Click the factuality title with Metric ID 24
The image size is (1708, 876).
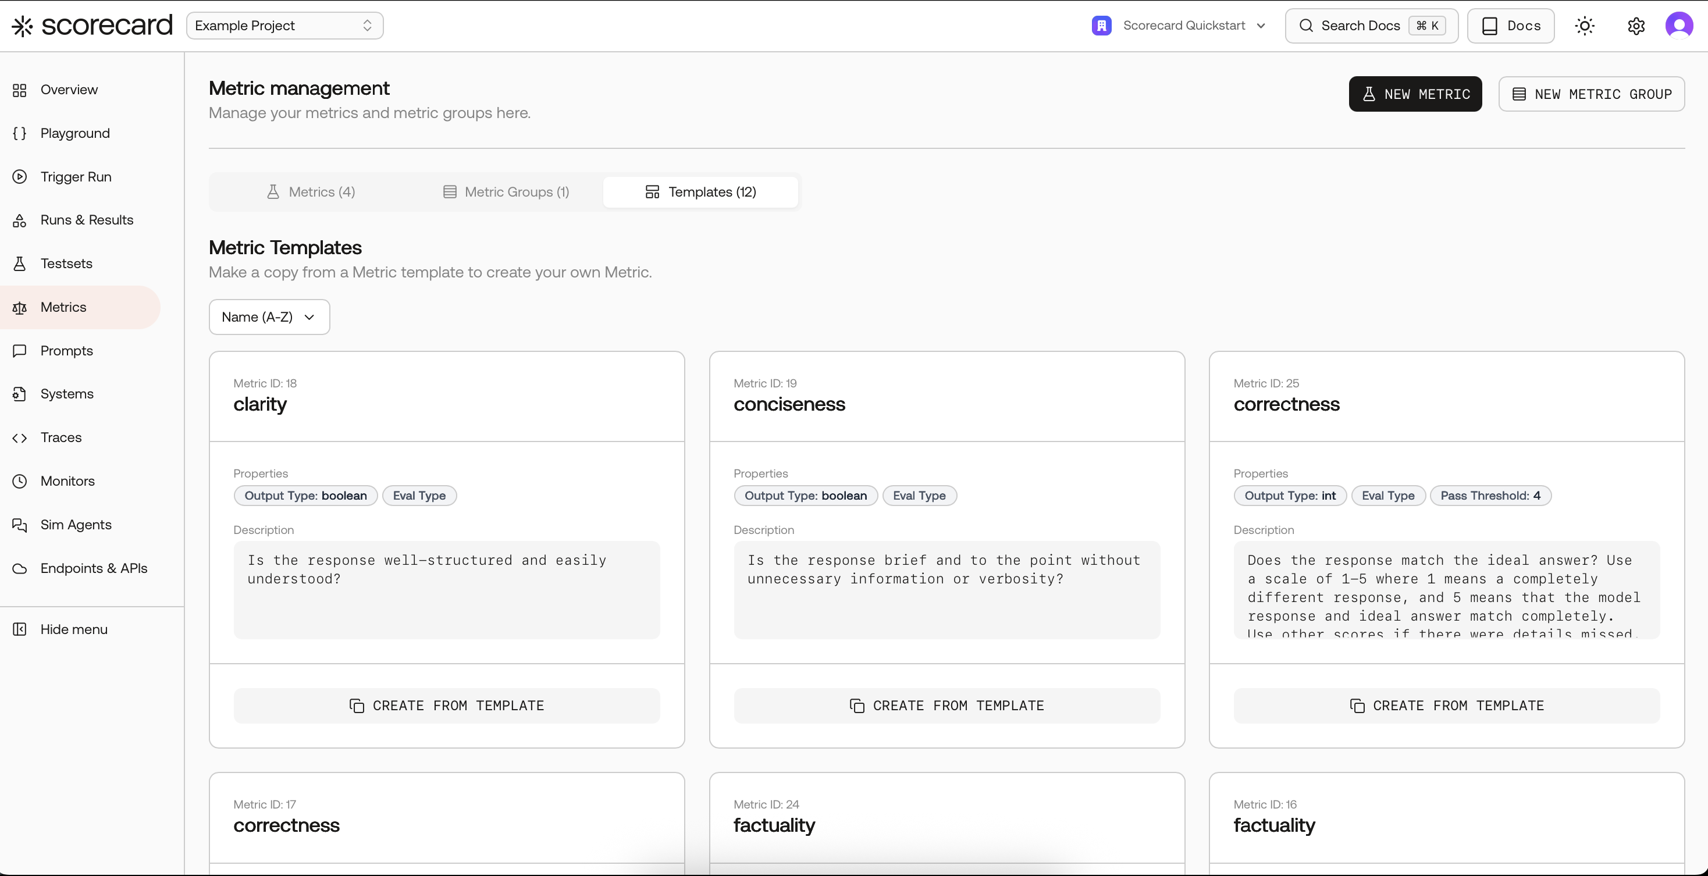coord(774,825)
